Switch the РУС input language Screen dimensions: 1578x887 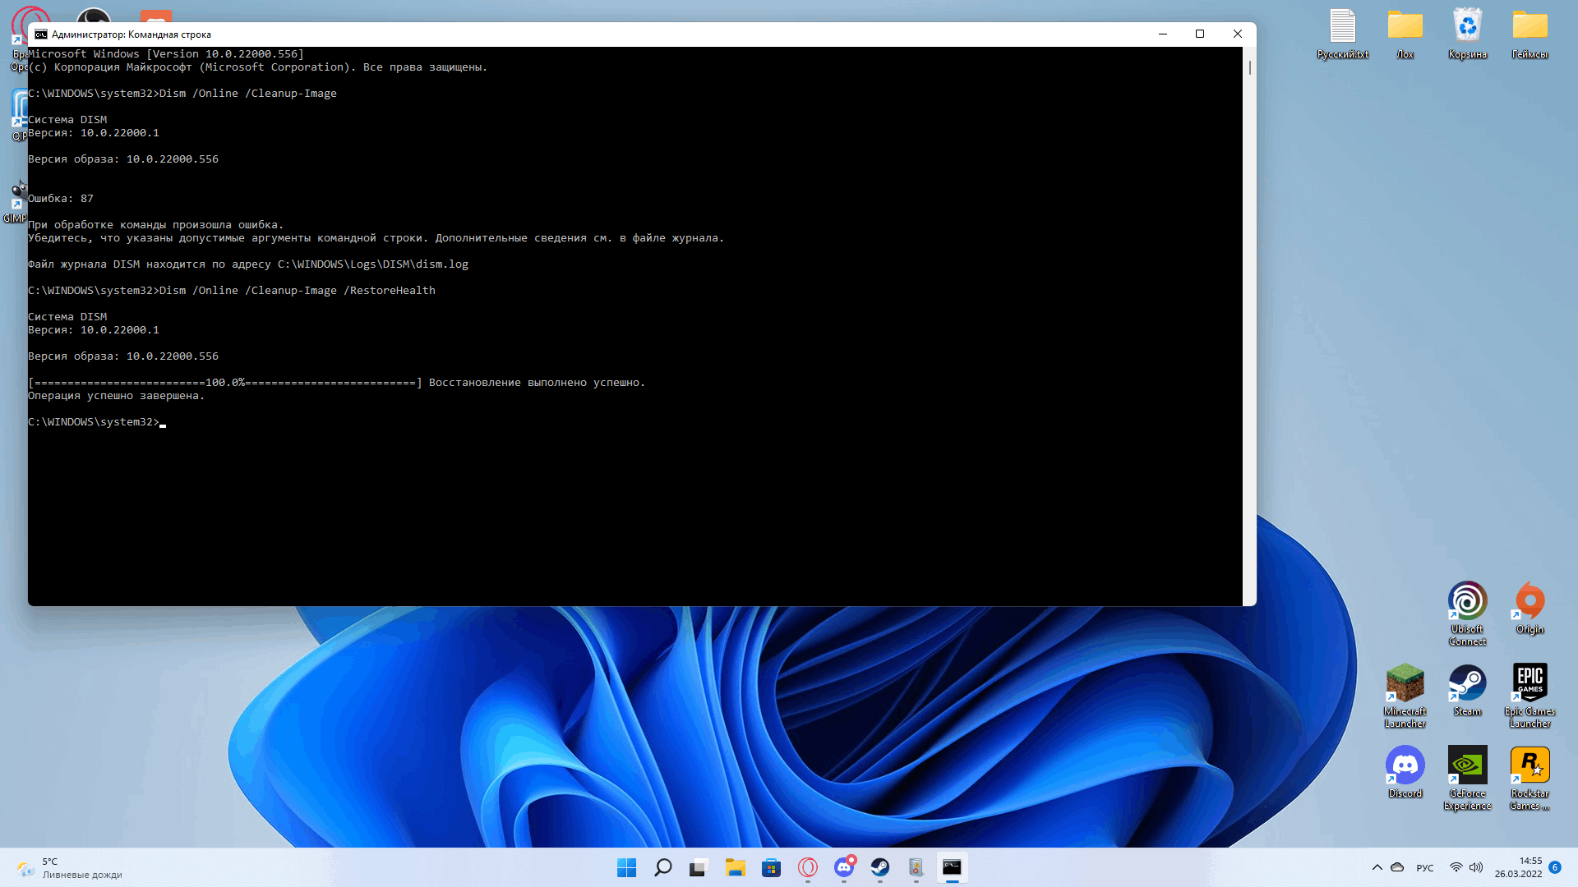coord(1425,868)
